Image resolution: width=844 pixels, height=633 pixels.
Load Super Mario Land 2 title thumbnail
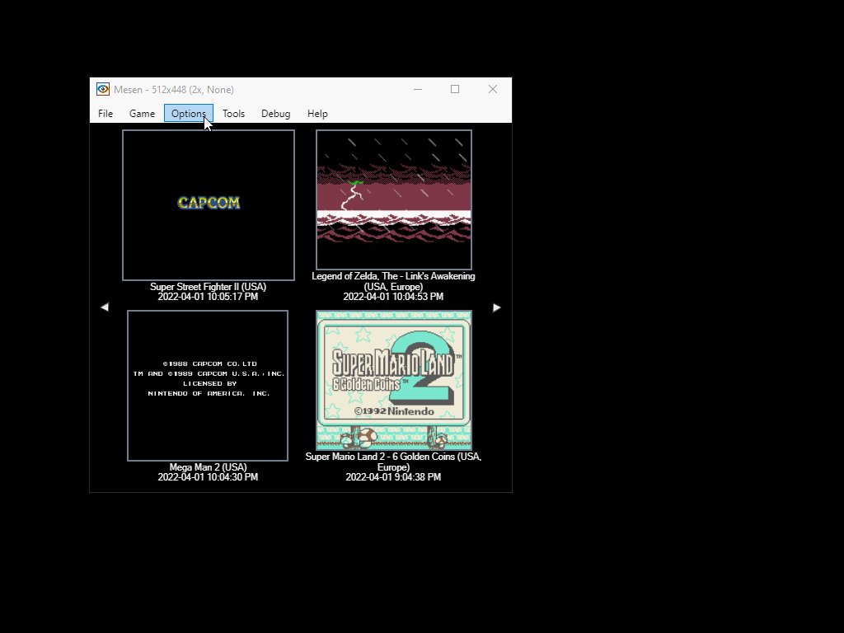pos(394,380)
